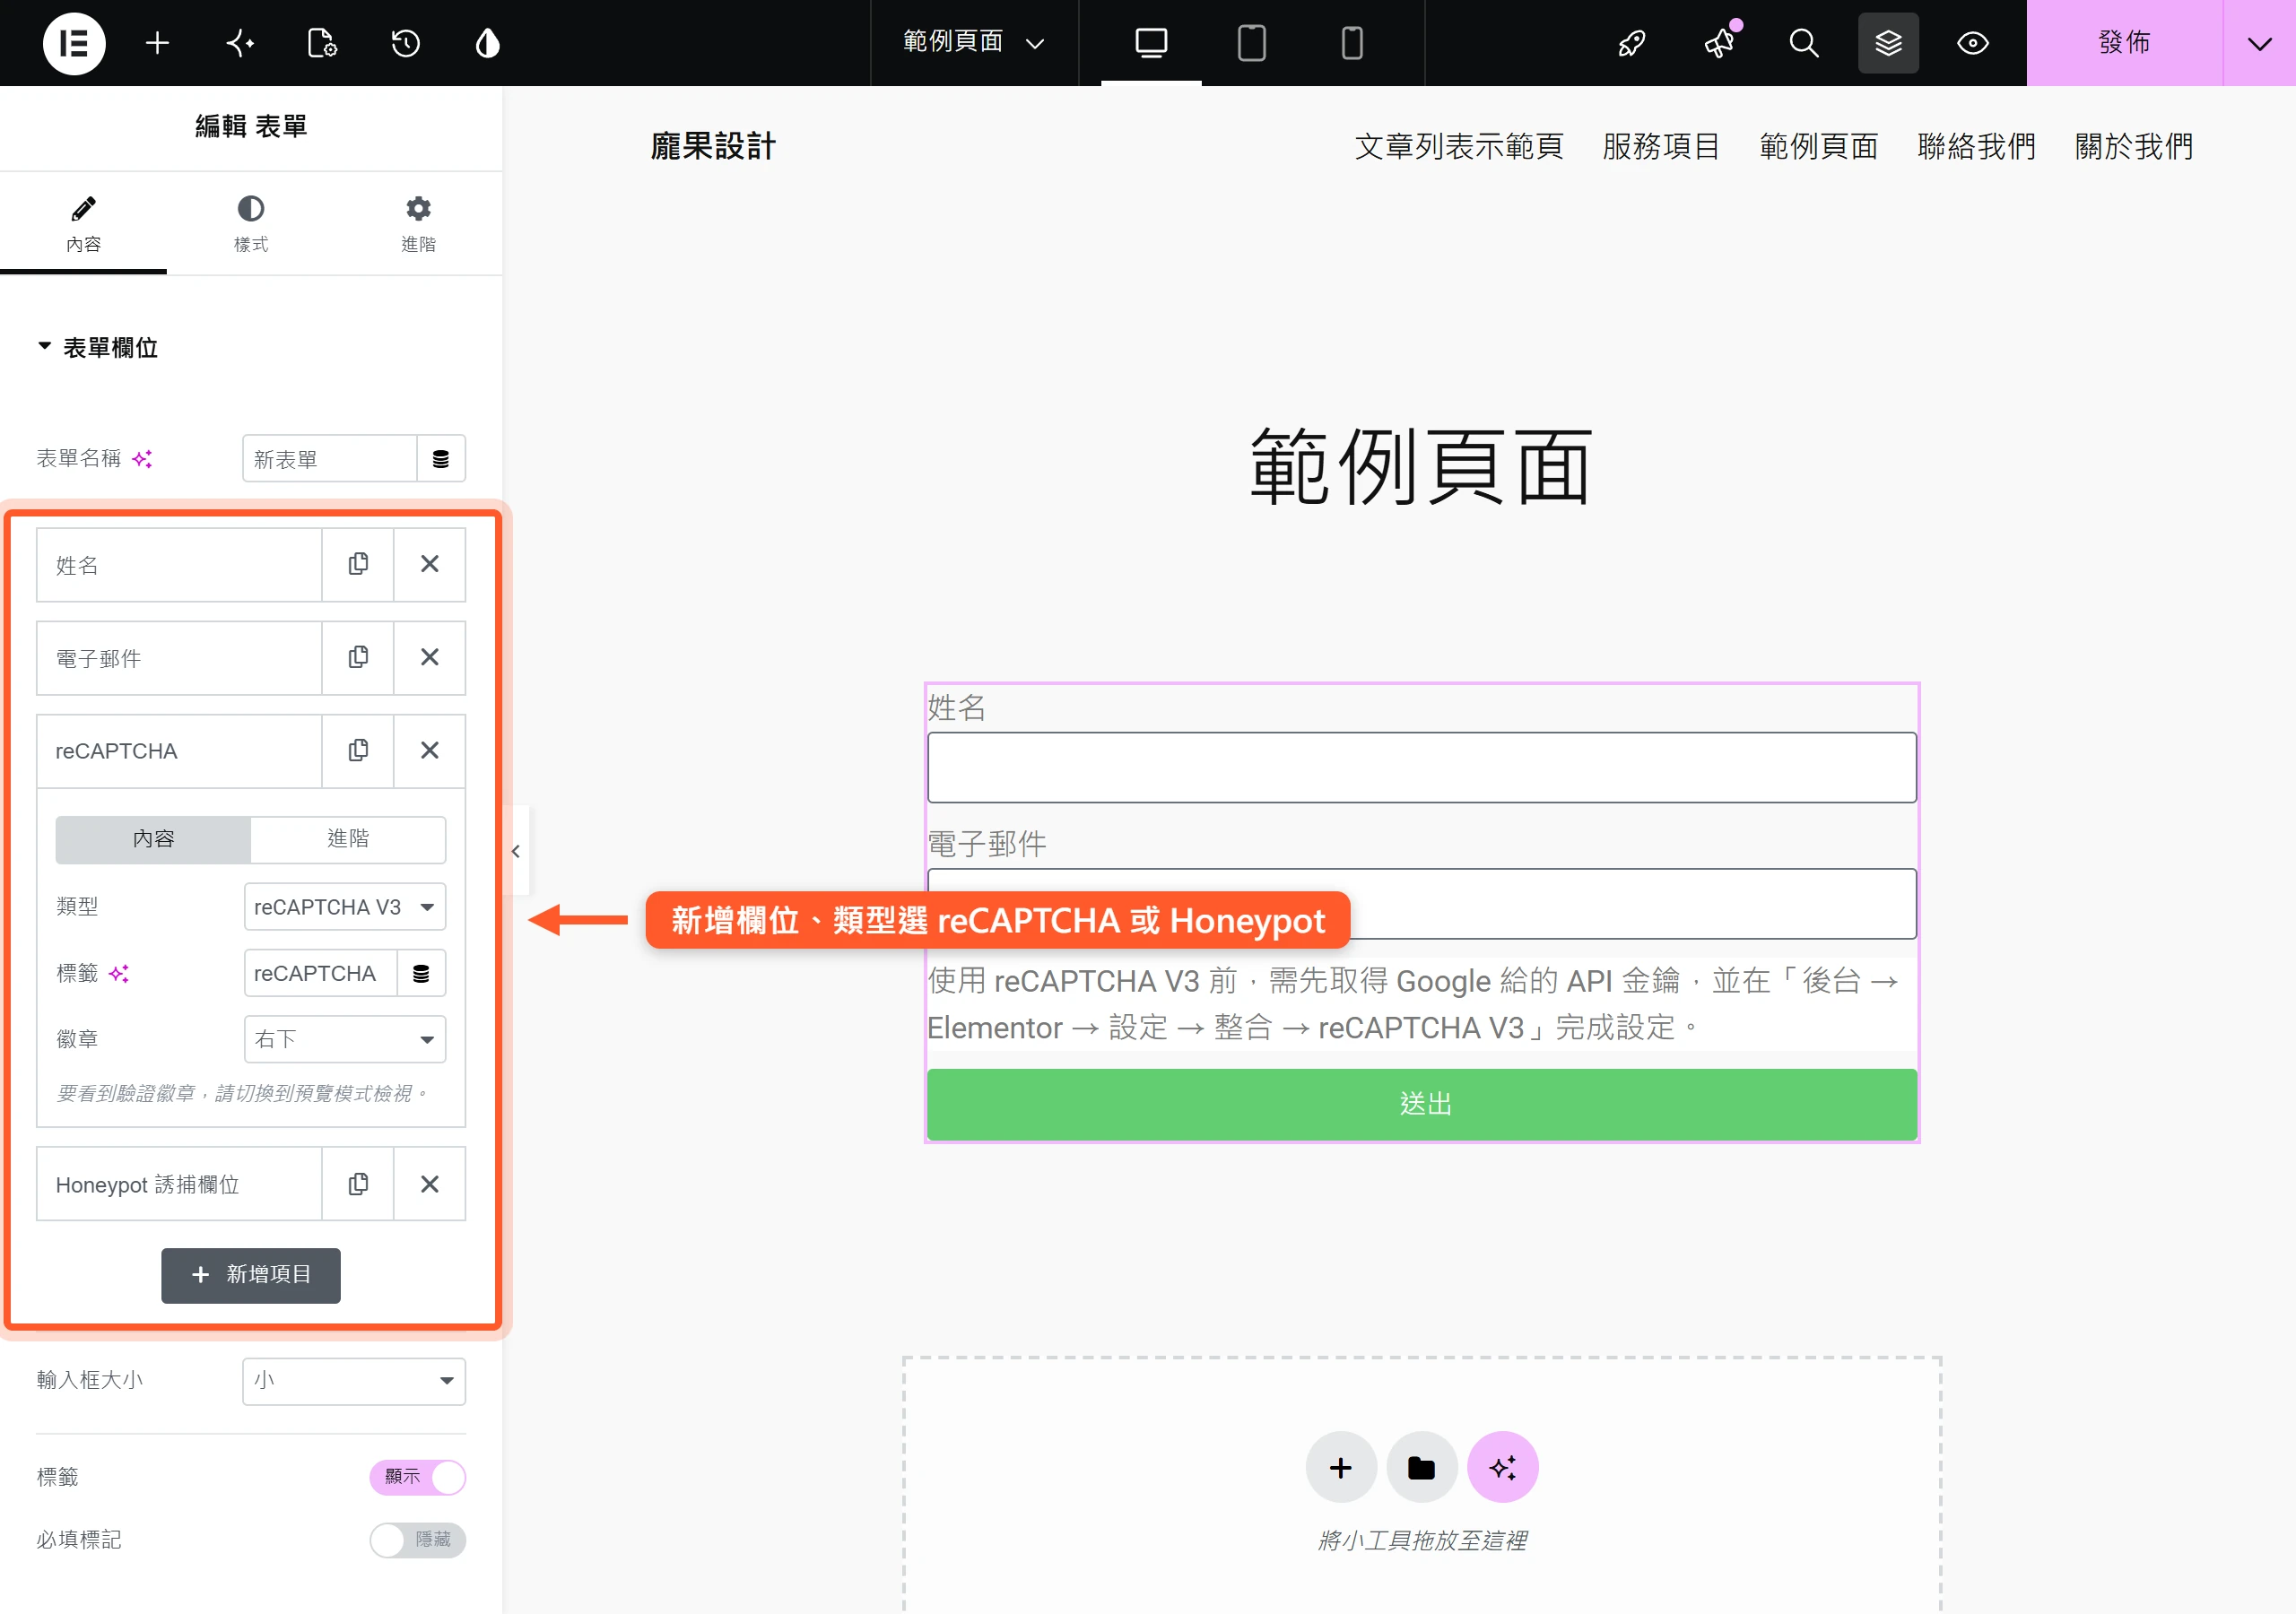Open the Elementor logo menu
Screen dimensions: 2296x1614
[x=74, y=43]
